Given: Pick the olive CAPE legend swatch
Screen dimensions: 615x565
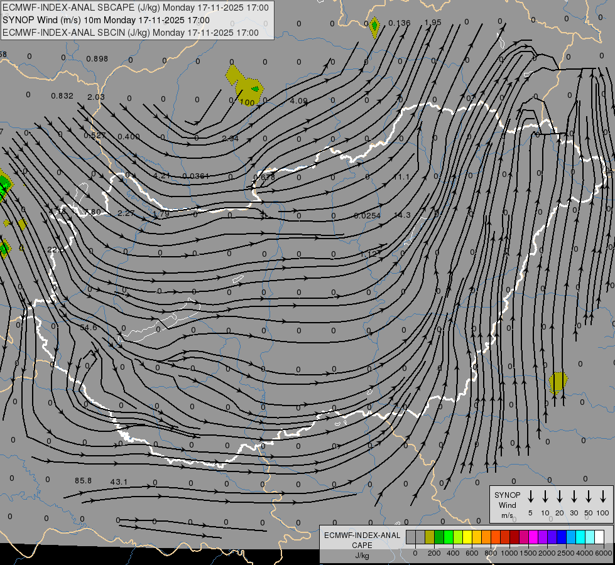Looking at the screenshot, I should [430, 537].
